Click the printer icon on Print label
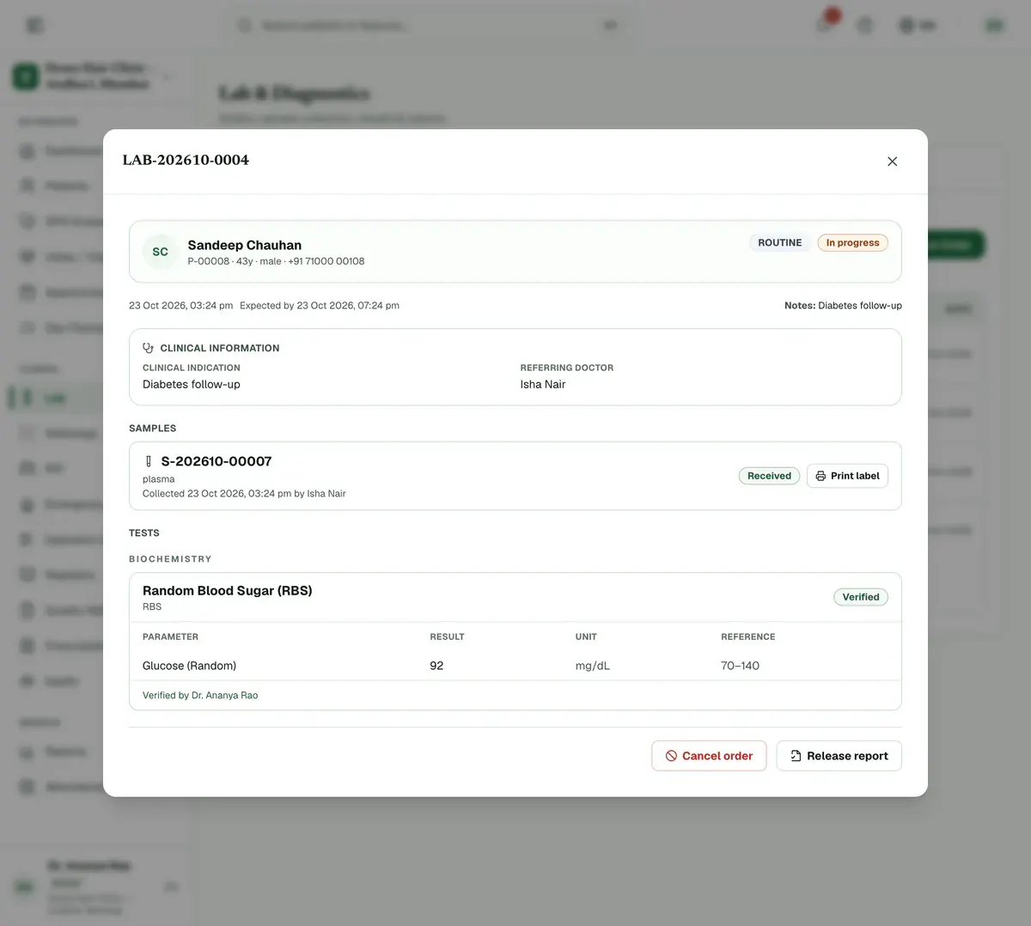This screenshot has width=1031, height=926. point(821,476)
